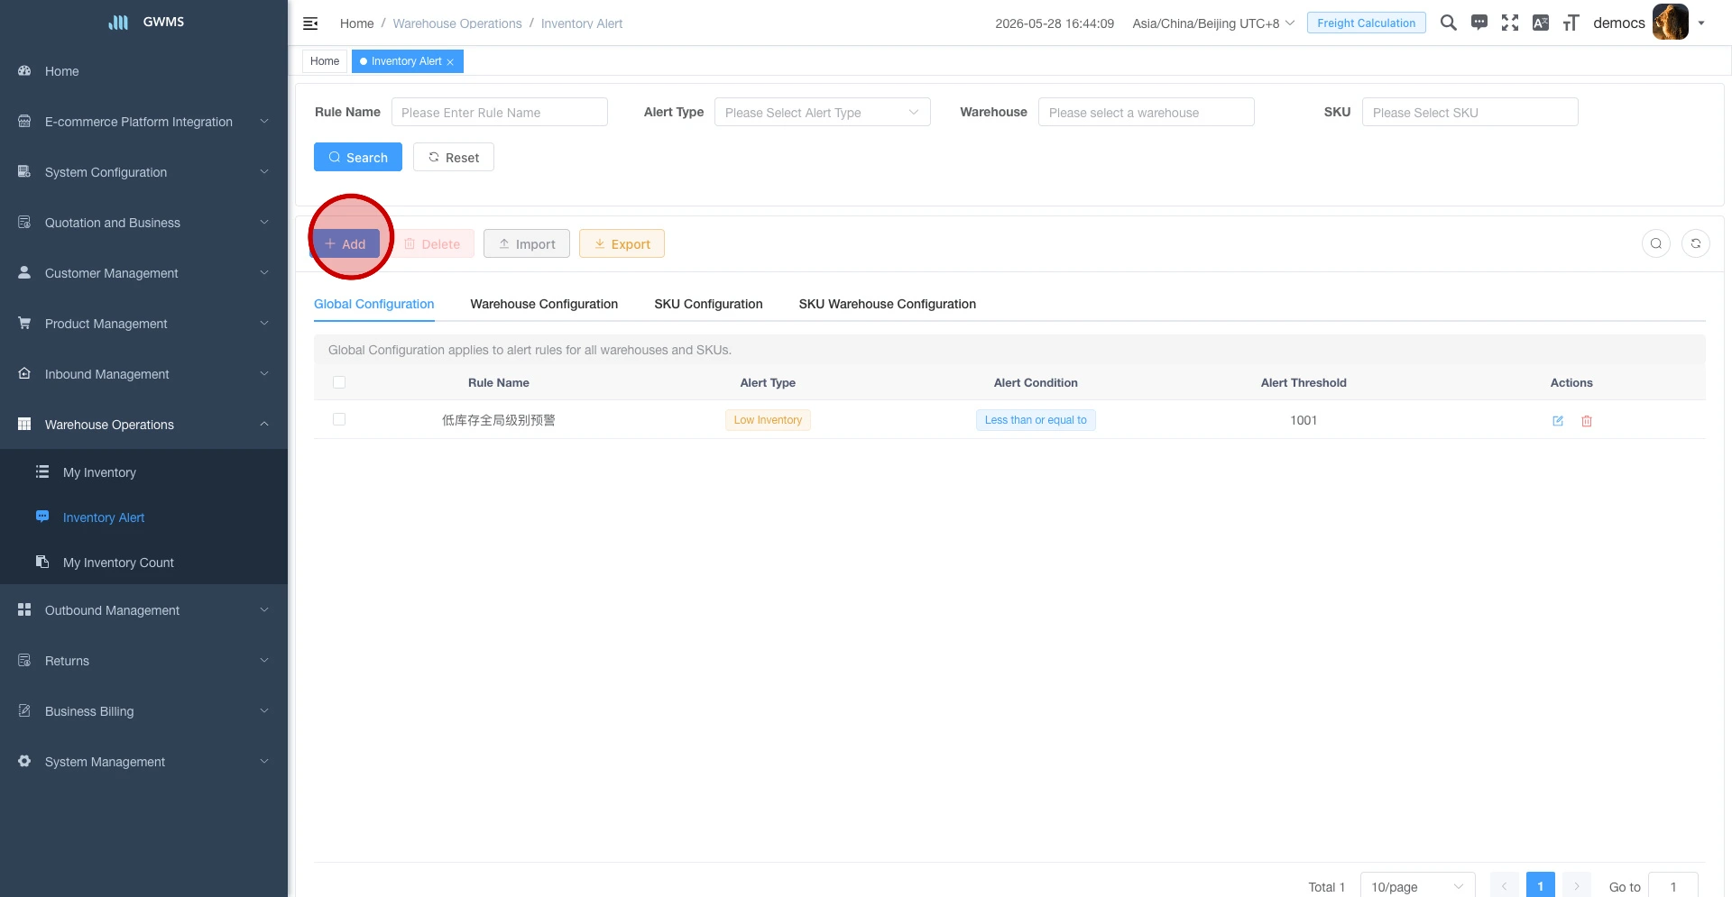
Task: Switch to SKU Warehouse Configuration tab
Action: [887, 304]
